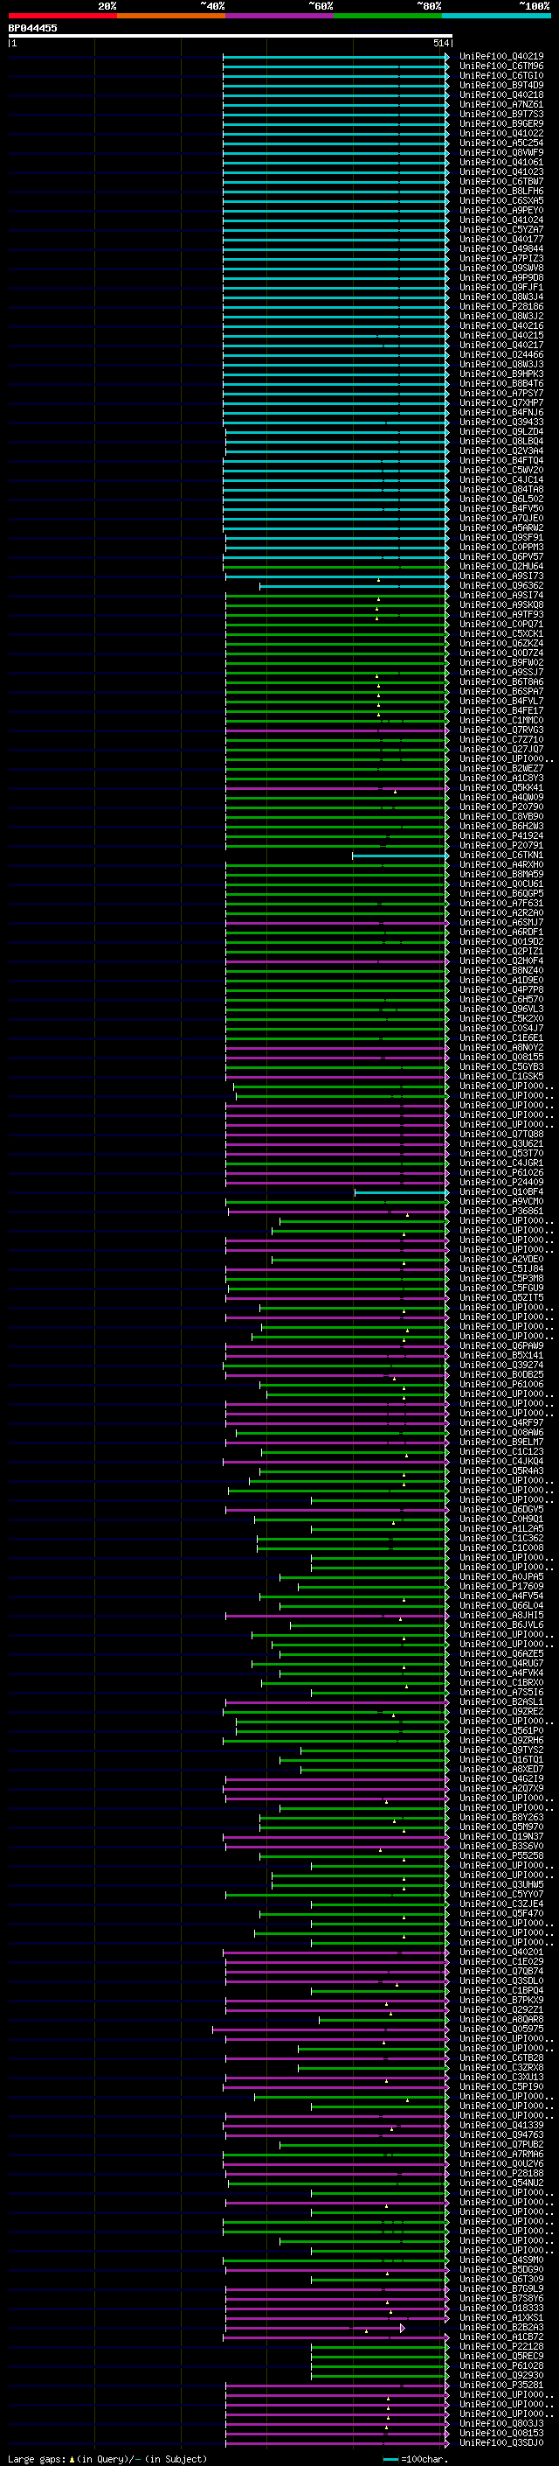Click label UniRef100_P61028
Viewport: 559px width, 2466px height.
tap(501, 2365)
